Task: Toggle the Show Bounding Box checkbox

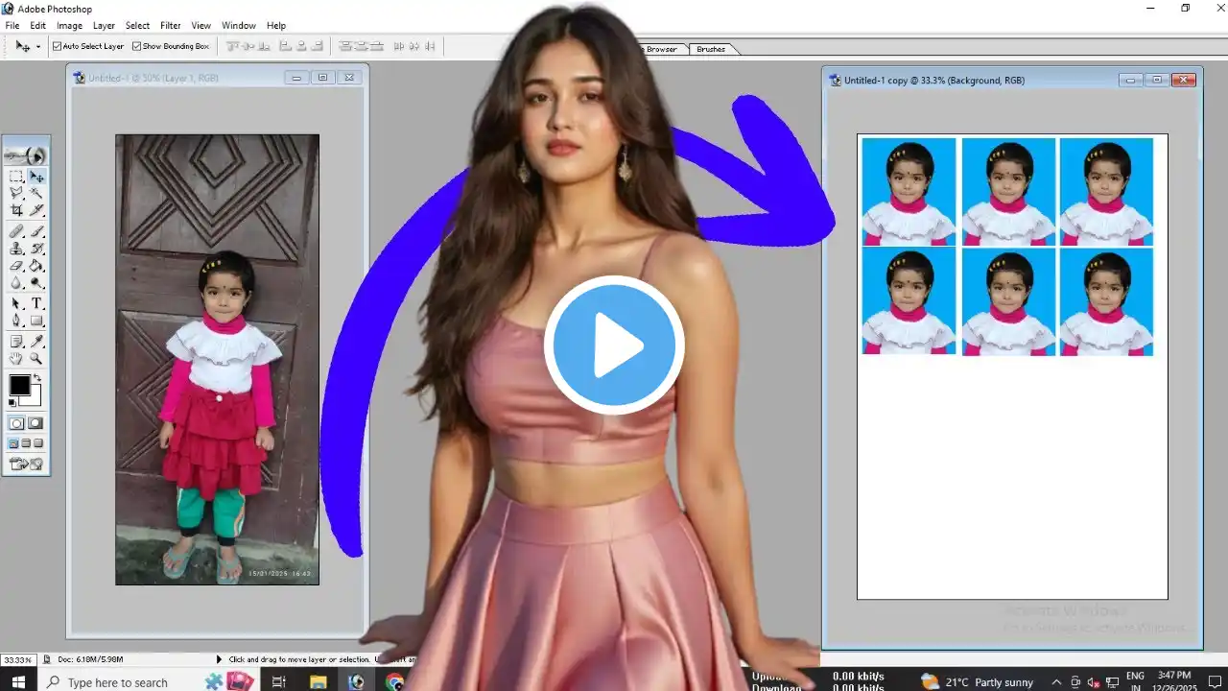Action: click(x=136, y=46)
